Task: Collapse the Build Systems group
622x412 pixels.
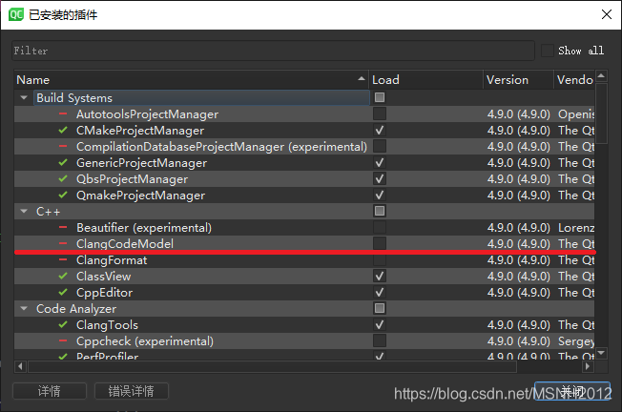Action: pos(24,97)
